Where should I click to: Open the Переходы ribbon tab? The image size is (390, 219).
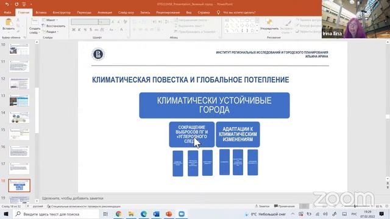84,12
